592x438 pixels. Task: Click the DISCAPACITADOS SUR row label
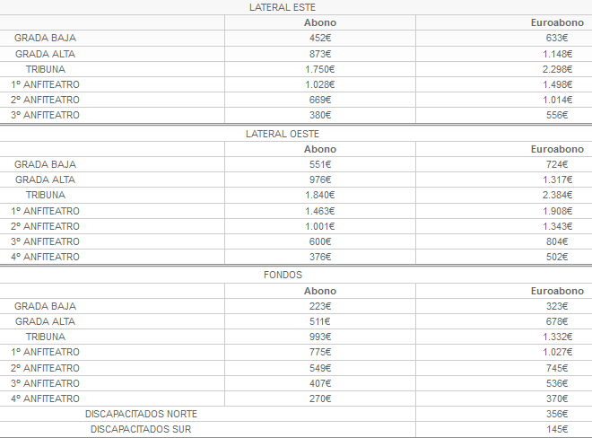141,429
